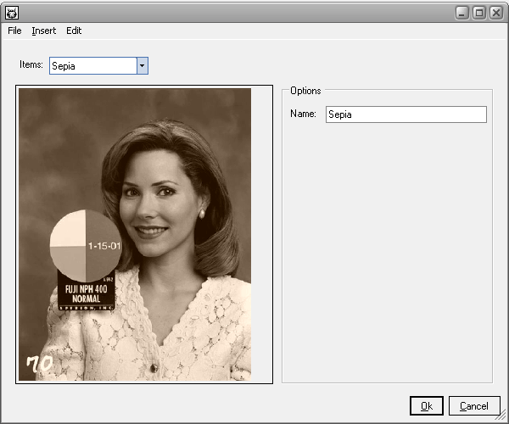Click the Items combo box showing Sepia
Image resolution: width=509 pixels, height=424 pixels.
[92, 65]
